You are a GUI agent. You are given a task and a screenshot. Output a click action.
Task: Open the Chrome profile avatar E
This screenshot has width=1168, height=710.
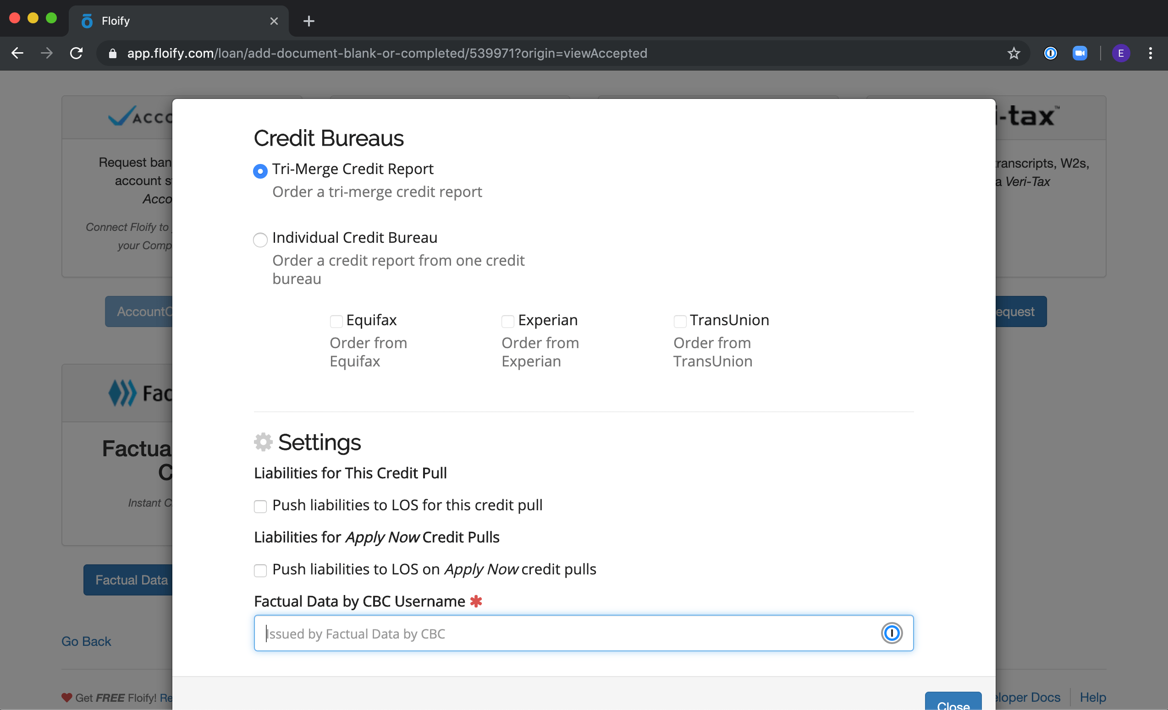tap(1121, 53)
